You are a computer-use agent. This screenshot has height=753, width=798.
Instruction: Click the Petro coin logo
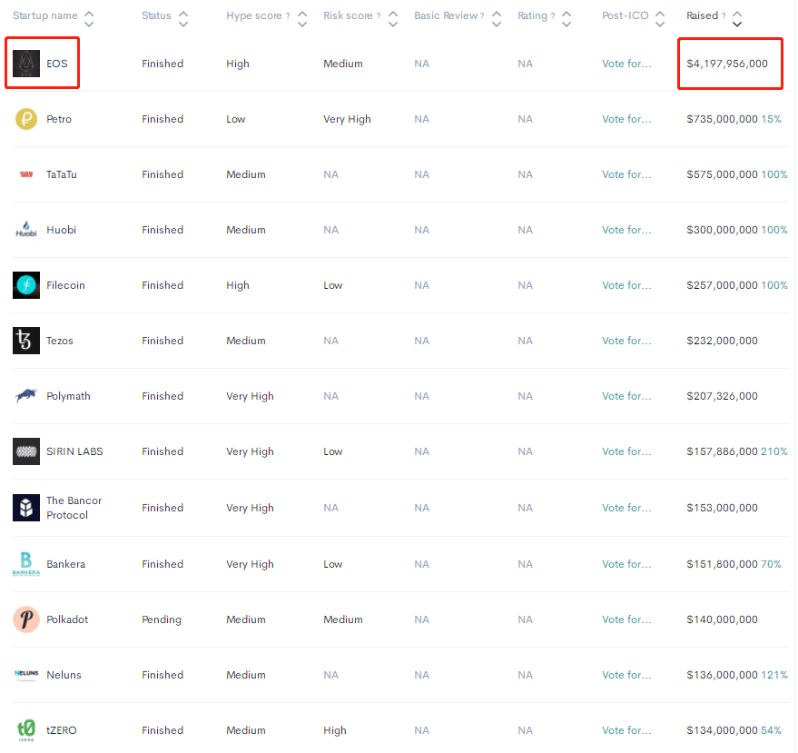tap(26, 119)
